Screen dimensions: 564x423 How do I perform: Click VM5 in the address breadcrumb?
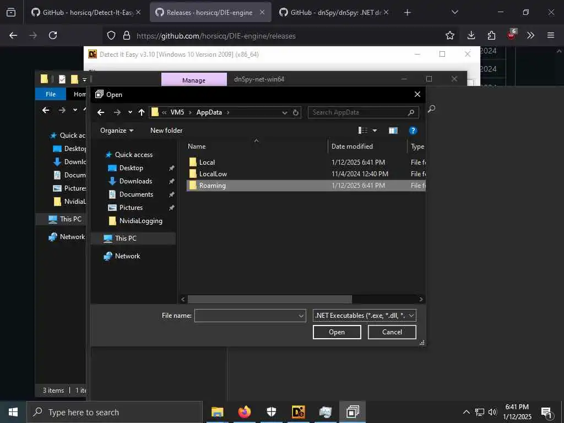point(177,112)
